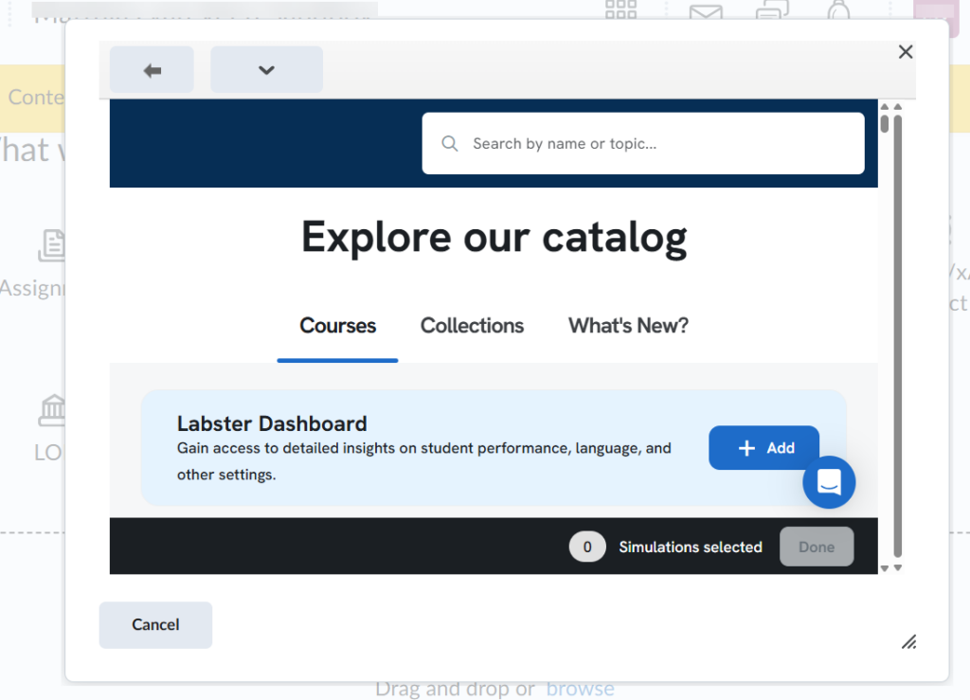The image size is (970, 700).
Task: Open the mail envelope icon in background
Action: (x=706, y=11)
